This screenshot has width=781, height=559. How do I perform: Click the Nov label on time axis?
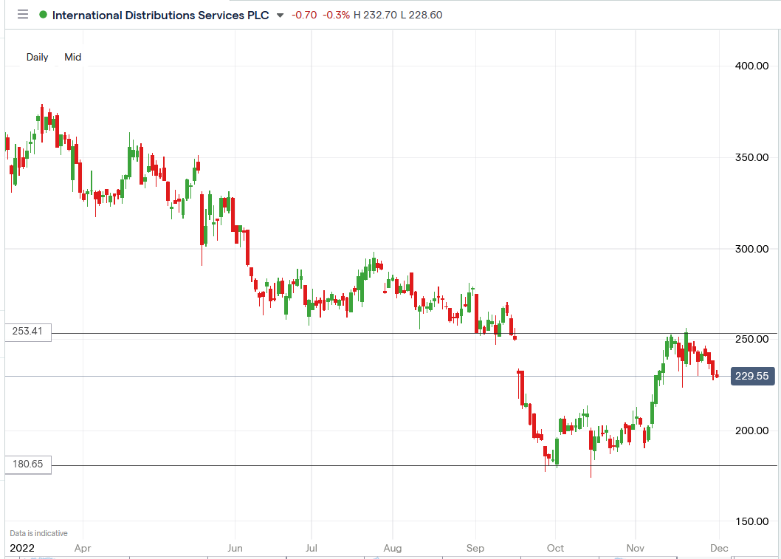(636, 549)
